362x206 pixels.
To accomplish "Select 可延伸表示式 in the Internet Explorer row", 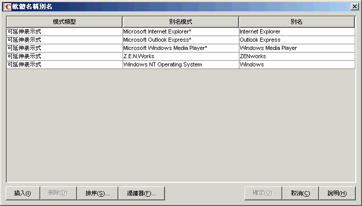I will pyautogui.click(x=65, y=31).
